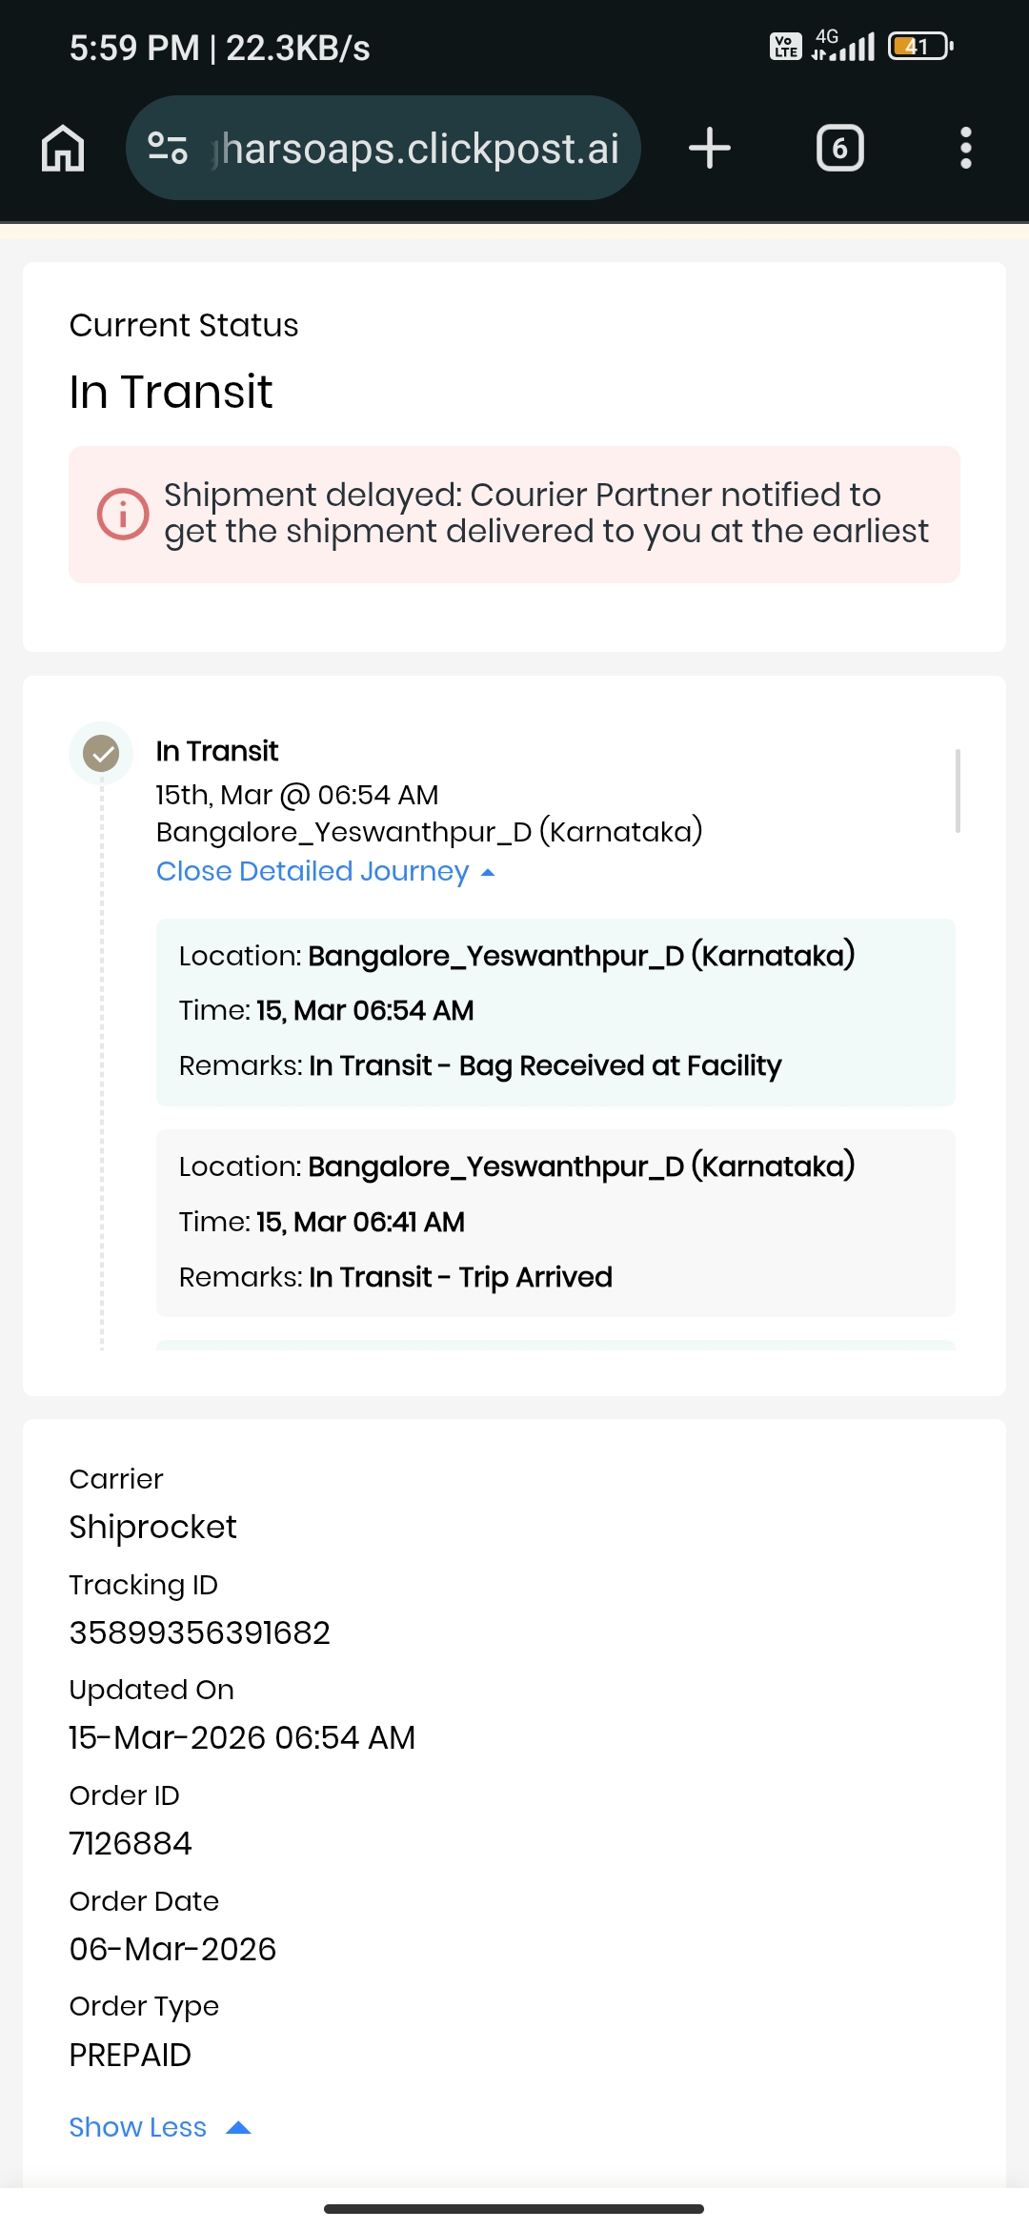Screen dimensions: 1029x2230
Task: Select the Trip Arrived journey entry
Action: pyautogui.click(x=555, y=1223)
